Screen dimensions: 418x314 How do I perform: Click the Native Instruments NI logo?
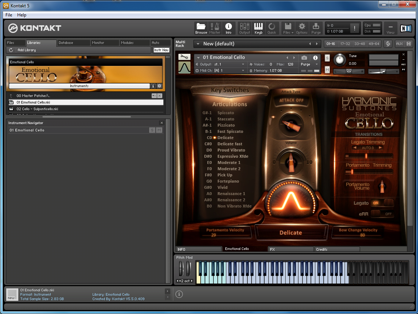tap(406, 28)
